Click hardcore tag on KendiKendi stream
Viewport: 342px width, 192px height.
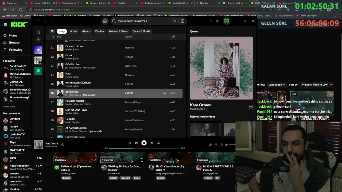125,178
